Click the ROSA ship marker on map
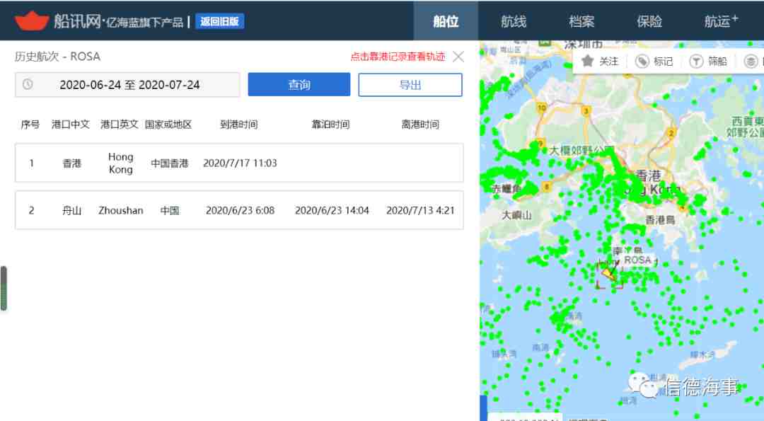The height and width of the screenshot is (421, 764). tap(609, 273)
